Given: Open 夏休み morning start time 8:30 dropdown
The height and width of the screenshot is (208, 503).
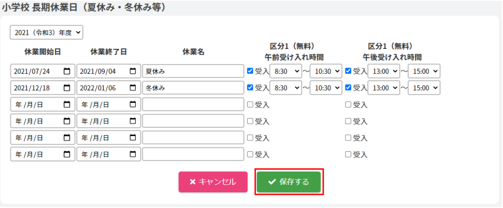Looking at the screenshot, I should pyautogui.click(x=285, y=71).
